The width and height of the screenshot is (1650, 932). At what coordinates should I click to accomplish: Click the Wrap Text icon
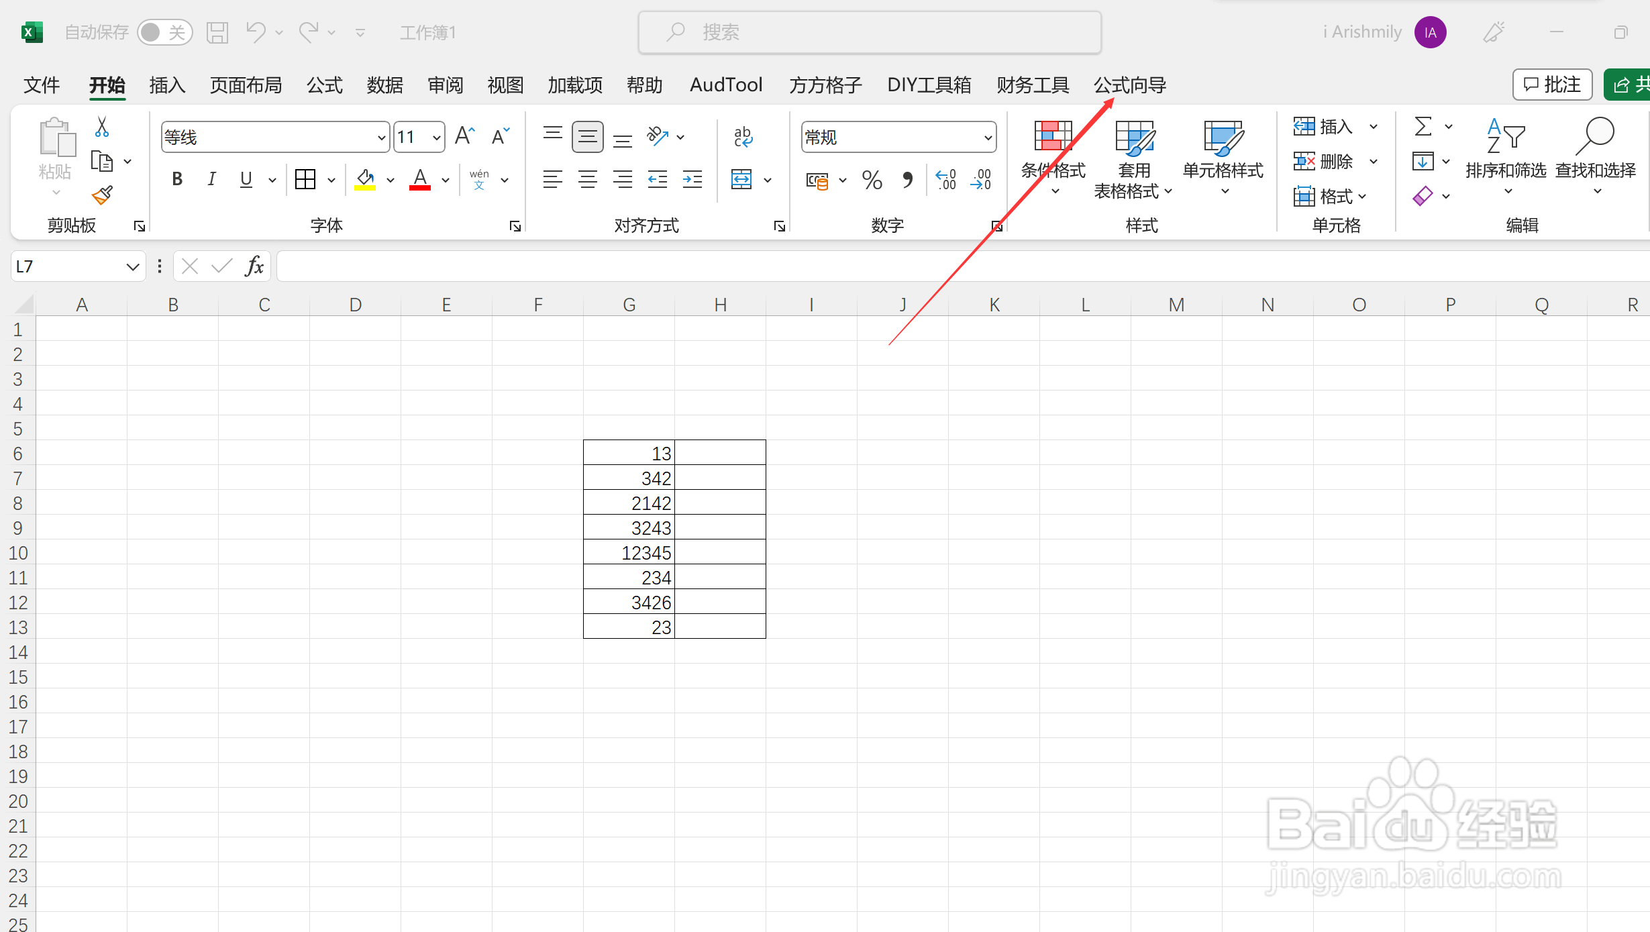[x=743, y=137]
